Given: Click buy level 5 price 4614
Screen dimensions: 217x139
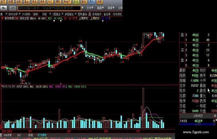Looking at the screenshot, I should [x=195, y=65].
